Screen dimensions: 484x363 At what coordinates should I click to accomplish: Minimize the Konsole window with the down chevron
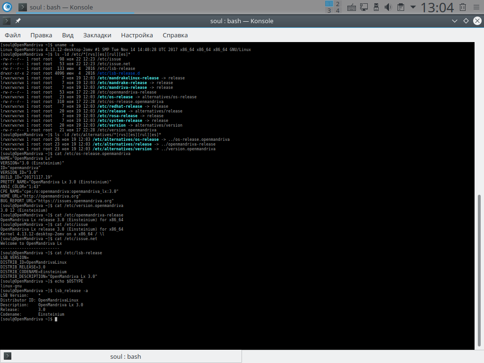coord(454,21)
